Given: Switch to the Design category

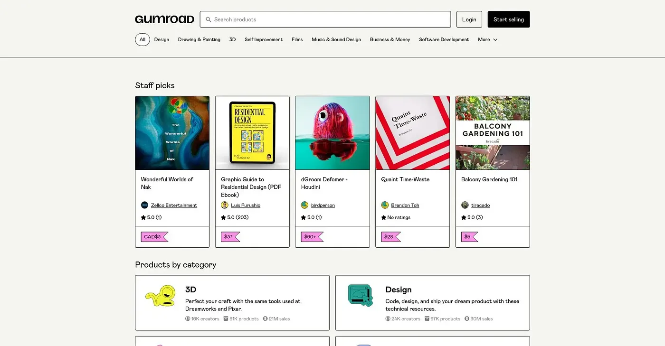Looking at the screenshot, I should (161, 39).
